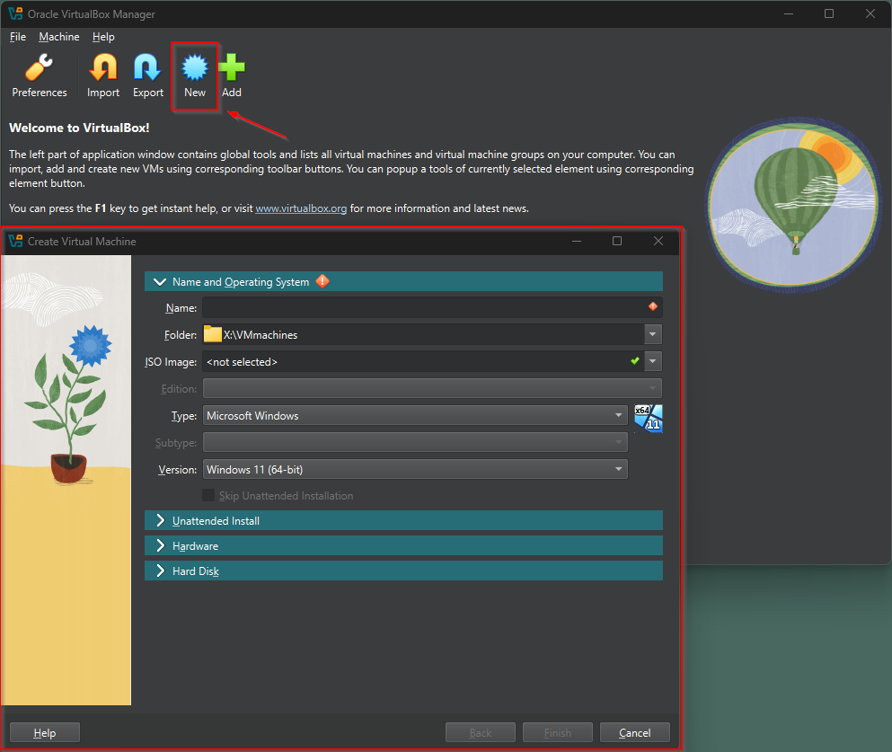Open the Folder dropdown arrow
Viewport: 892px width, 752px height.
pos(653,334)
